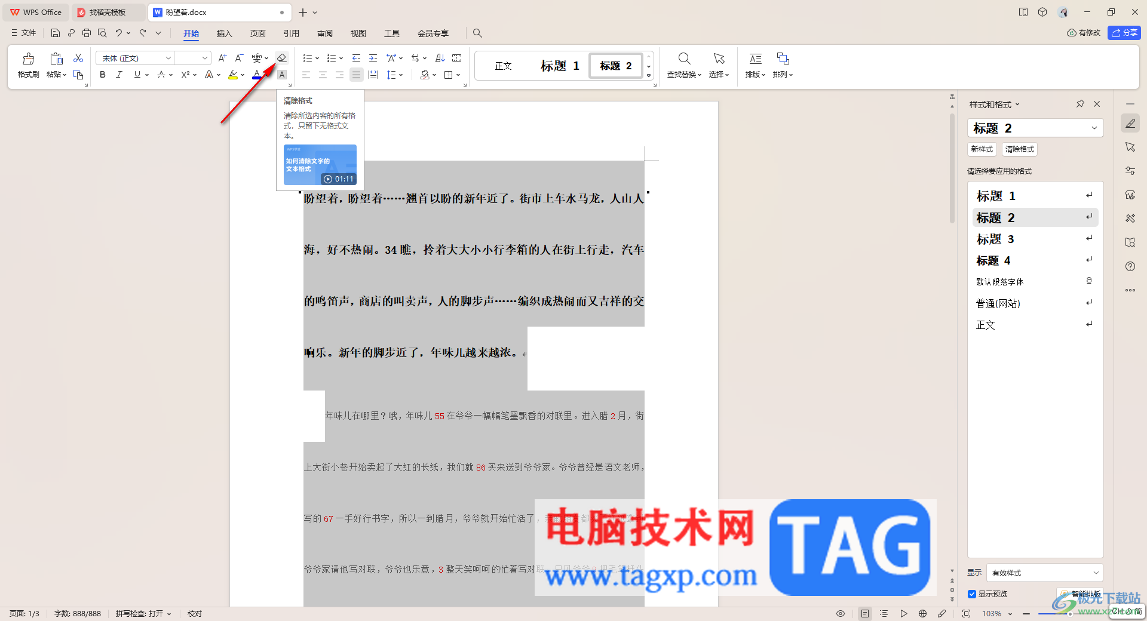Click the 拼写检查: 打开 status item
The height and width of the screenshot is (621, 1147).
point(143,613)
